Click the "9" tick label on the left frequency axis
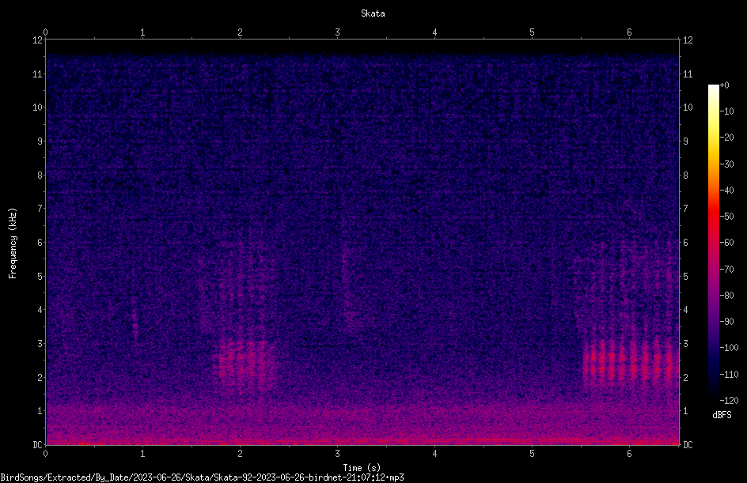 click(x=40, y=142)
